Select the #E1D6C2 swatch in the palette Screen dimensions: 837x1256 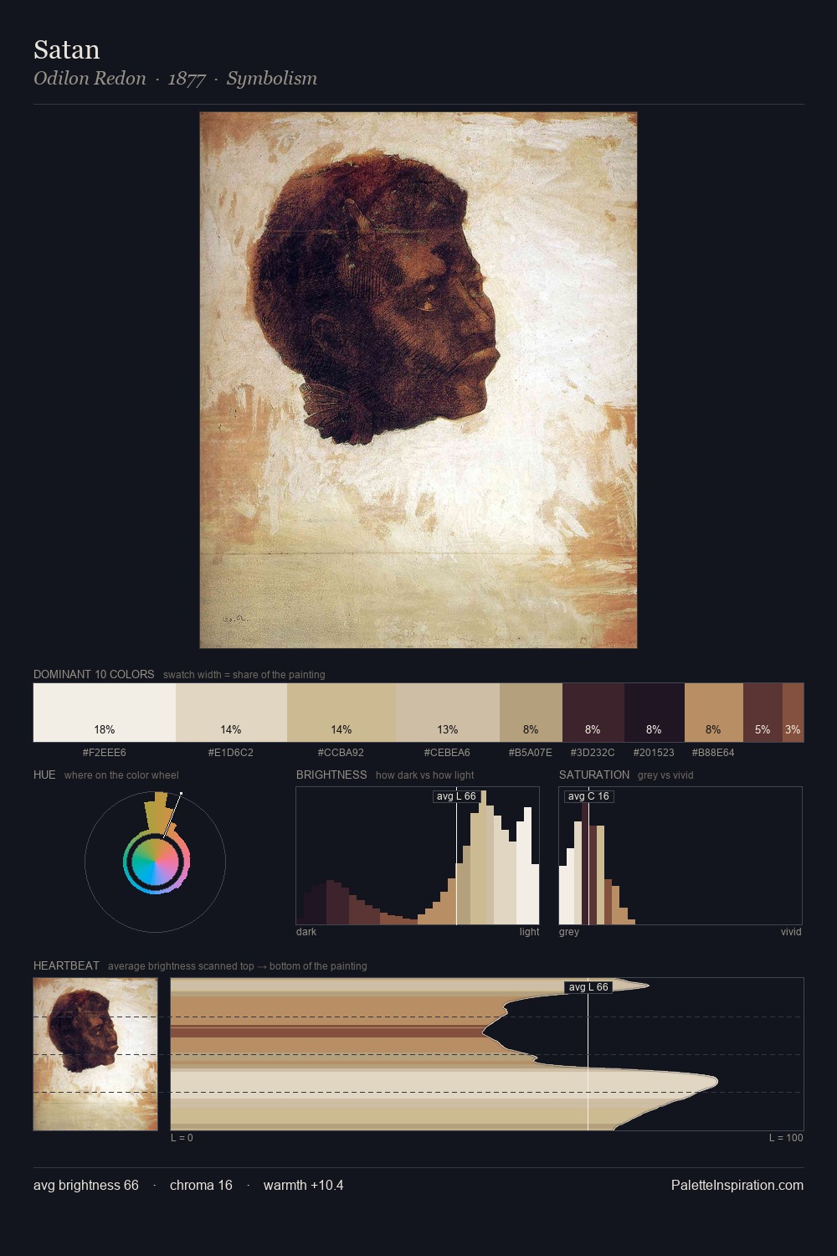pyautogui.click(x=231, y=713)
